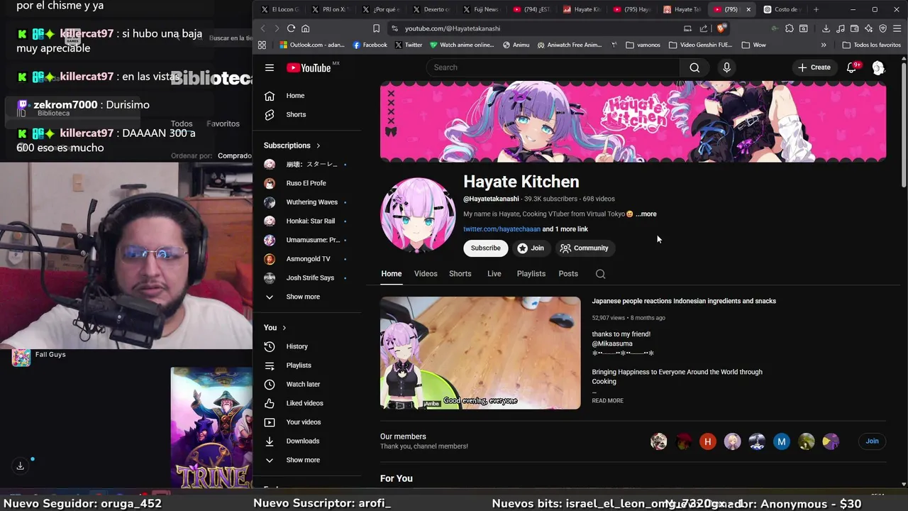Viewport: 908px width, 511px height.
Task: Switch to the channel Posts tab
Action: coord(568,274)
